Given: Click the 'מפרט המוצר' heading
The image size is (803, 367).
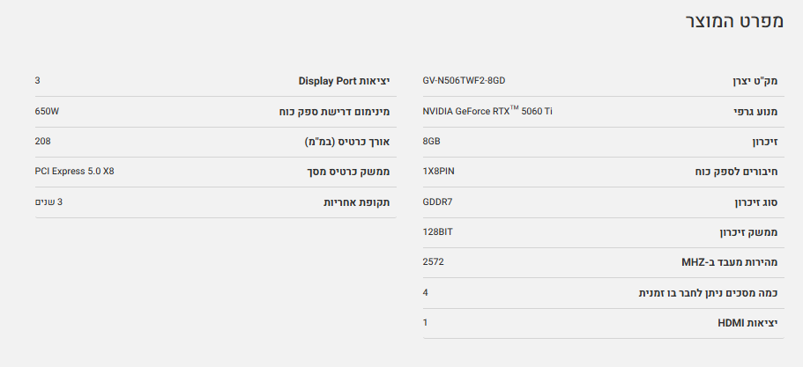Looking at the screenshot, I should (x=734, y=22).
